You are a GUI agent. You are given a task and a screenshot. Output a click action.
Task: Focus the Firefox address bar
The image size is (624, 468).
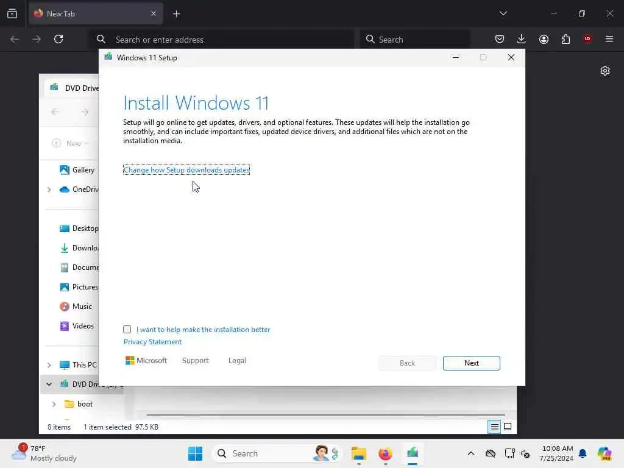click(222, 40)
